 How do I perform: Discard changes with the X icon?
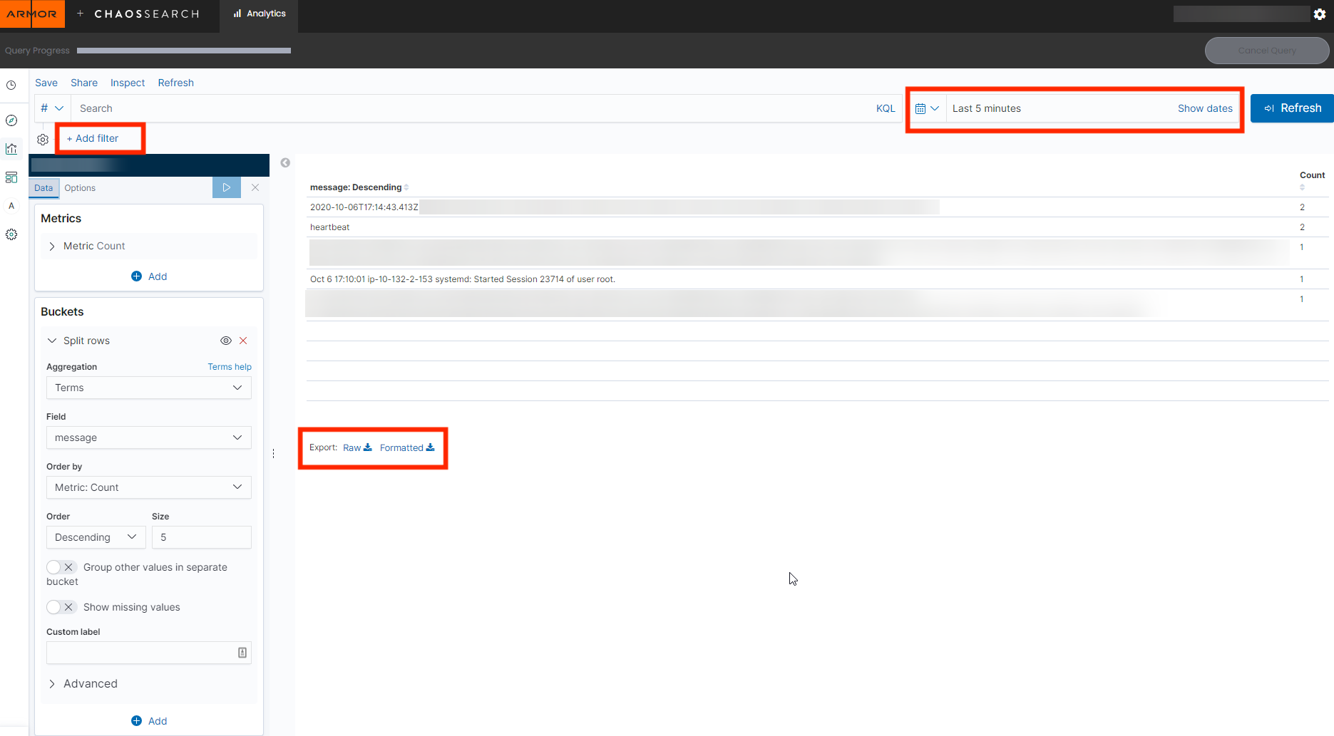pos(255,187)
